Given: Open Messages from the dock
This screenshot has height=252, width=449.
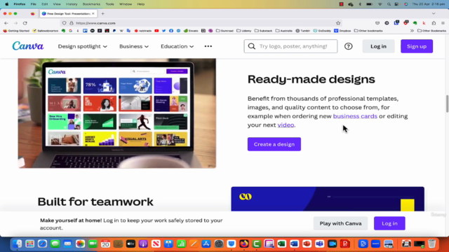Looking at the screenshot, I should click(55, 244).
